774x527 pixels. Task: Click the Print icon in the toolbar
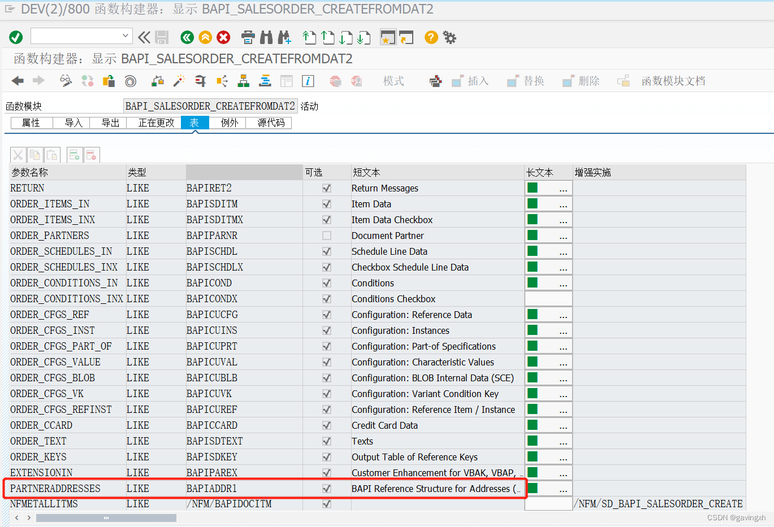(x=248, y=37)
